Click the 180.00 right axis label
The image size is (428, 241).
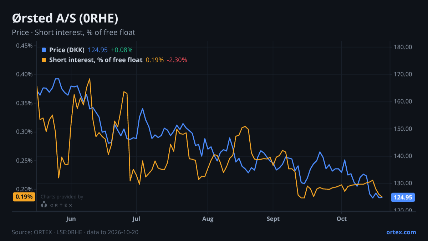pyautogui.click(x=403, y=47)
